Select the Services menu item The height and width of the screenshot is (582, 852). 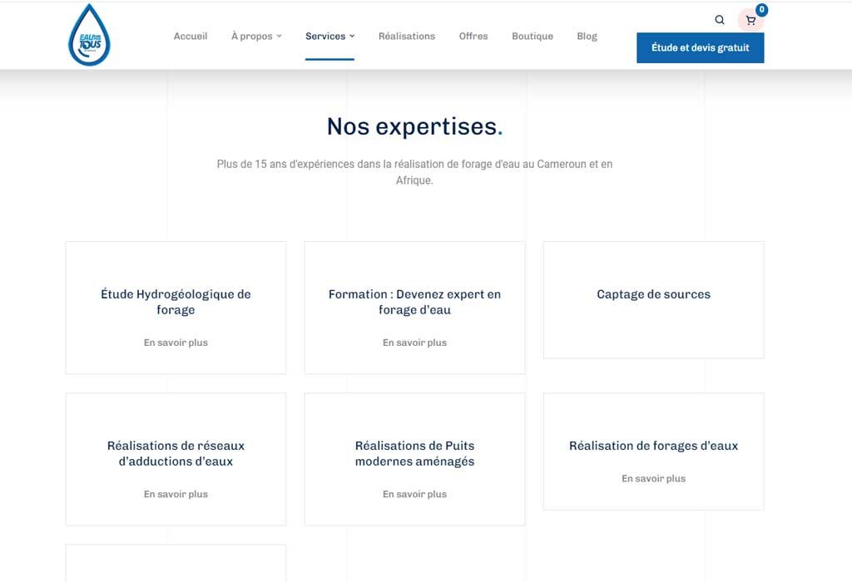coord(325,36)
